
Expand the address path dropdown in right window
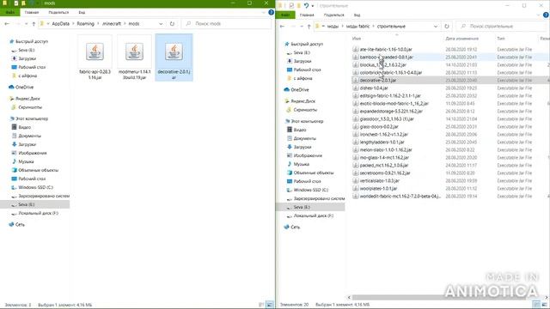[x=436, y=27]
